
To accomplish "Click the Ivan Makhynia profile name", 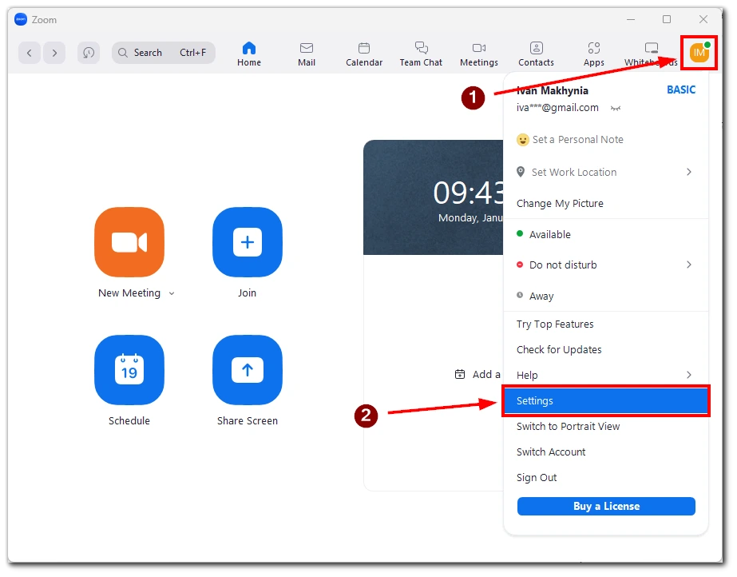I will pyautogui.click(x=553, y=91).
